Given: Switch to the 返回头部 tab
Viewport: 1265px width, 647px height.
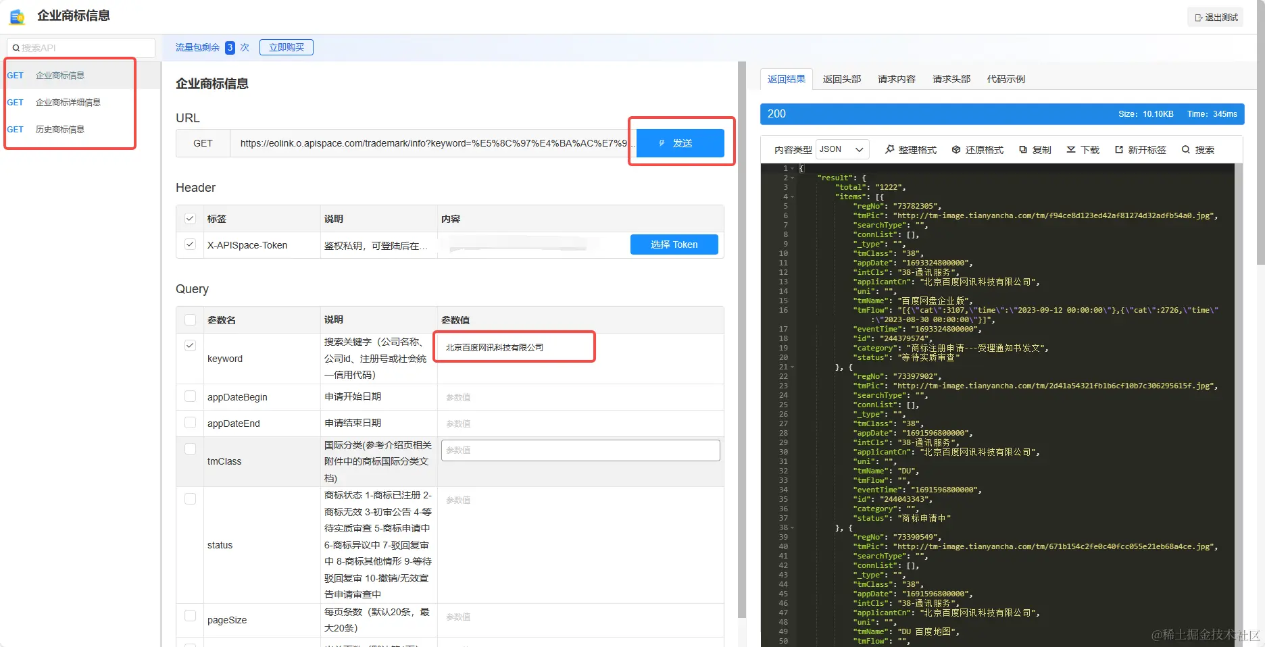Looking at the screenshot, I should point(842,79).
